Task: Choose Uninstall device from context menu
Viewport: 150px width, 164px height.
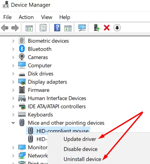Action: [x=83, y=159]
